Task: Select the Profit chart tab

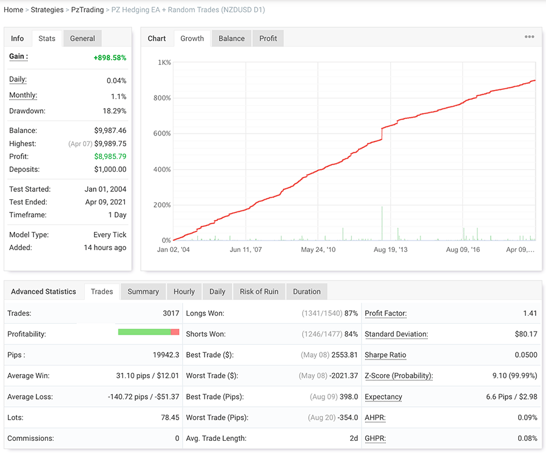Action: [268, 38]
